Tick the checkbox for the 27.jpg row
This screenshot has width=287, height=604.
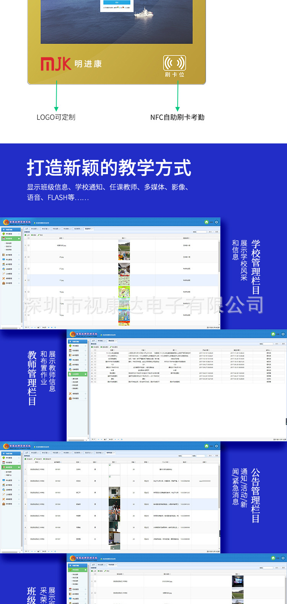pyautogui.click(x=29, y=268)
